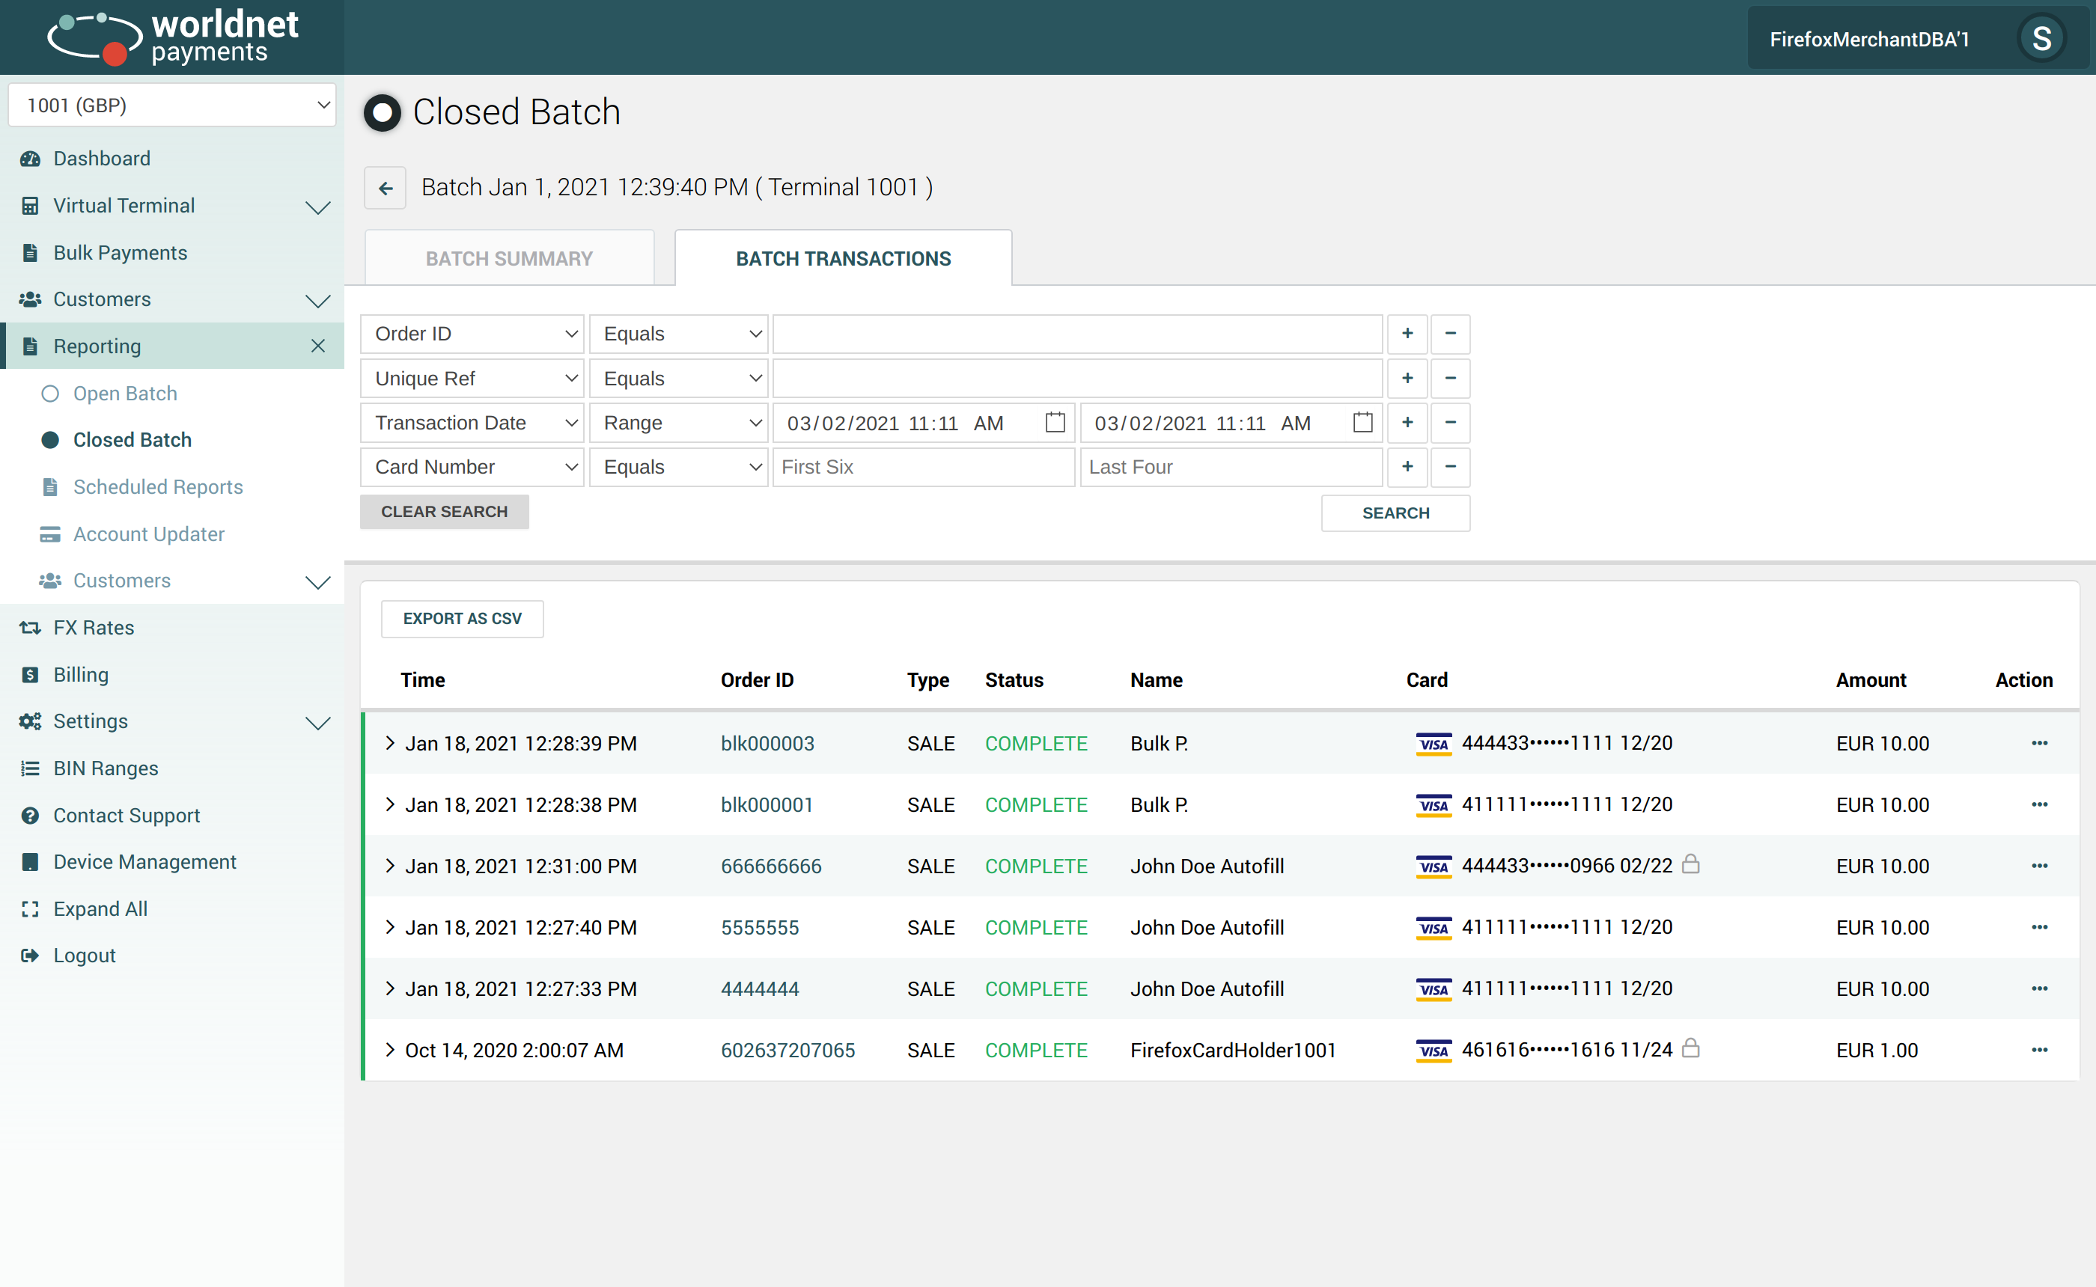Click the First Six card number field
Image resolution: width=2096 pixels, height=1287 pixels.
coord(922,468)
